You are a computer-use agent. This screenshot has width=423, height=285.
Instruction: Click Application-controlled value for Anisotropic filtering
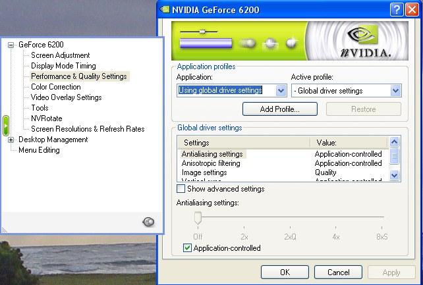pyautogui.click(x=348, y=163)
